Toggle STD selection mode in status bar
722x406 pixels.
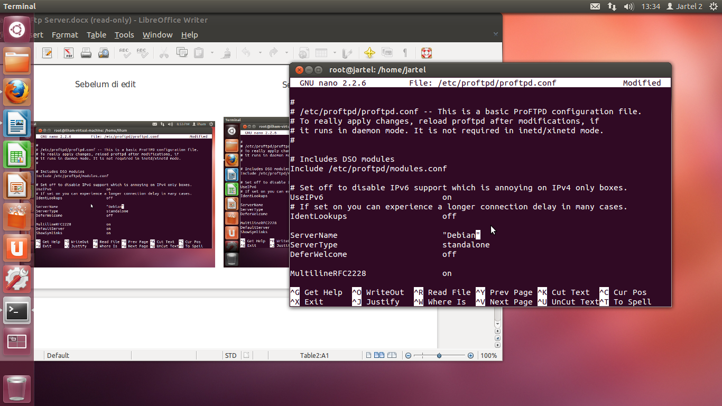pos(231,355)
